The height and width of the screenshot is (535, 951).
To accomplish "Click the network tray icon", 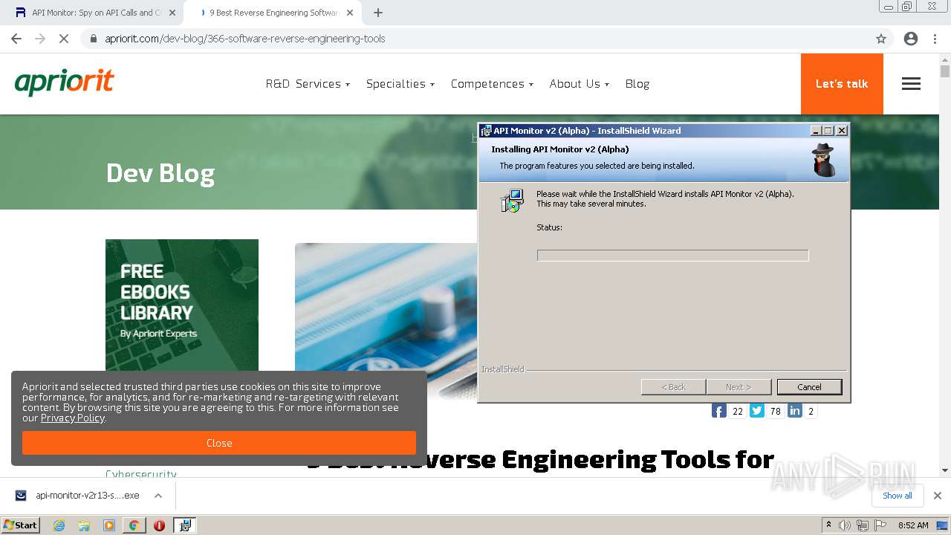I will [863, 525].
